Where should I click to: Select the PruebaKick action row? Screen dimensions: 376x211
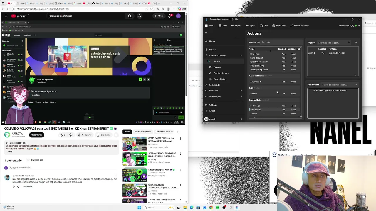(x=274, y=110)
